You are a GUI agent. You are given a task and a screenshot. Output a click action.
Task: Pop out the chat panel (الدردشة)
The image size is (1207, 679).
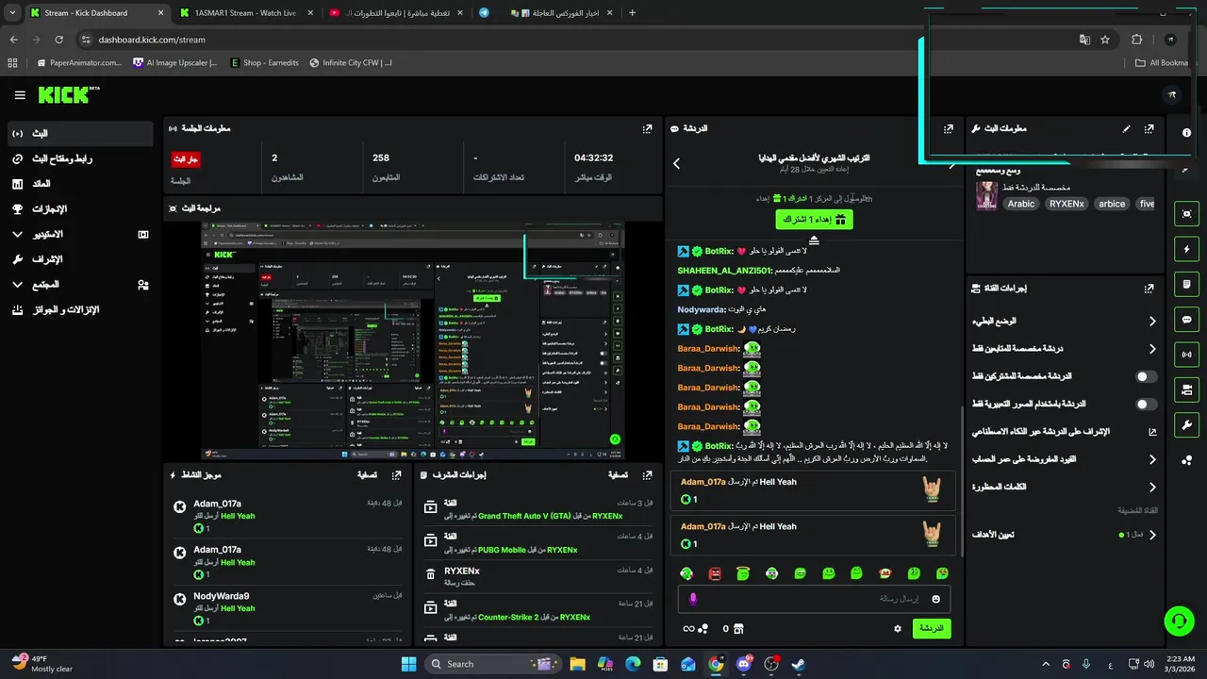point(949,128)
